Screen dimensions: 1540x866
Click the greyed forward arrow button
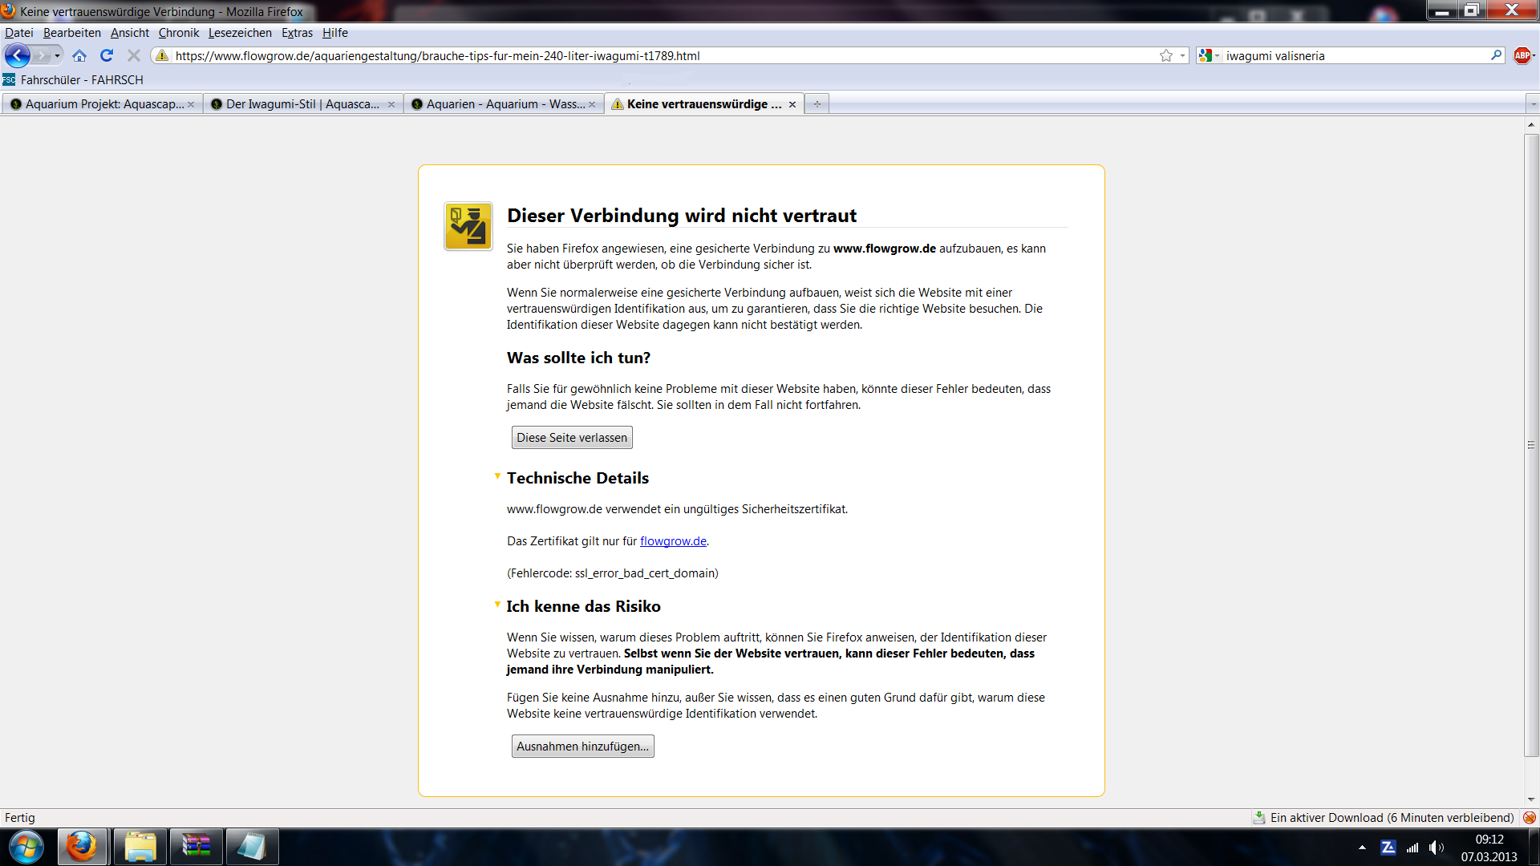click(41, 55)
